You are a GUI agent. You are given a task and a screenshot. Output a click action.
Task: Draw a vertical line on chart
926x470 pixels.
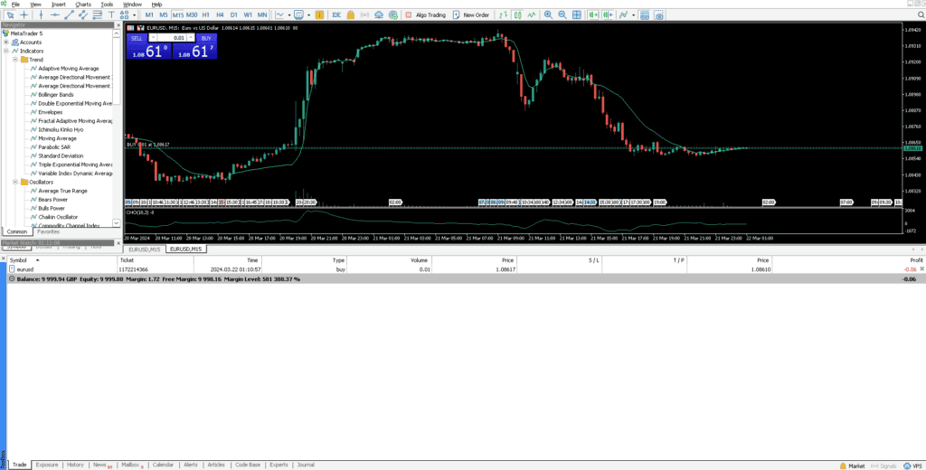click(x=41, y=14)
